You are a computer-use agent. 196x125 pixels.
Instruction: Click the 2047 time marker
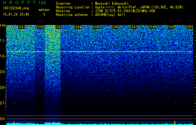coord(133,27)
